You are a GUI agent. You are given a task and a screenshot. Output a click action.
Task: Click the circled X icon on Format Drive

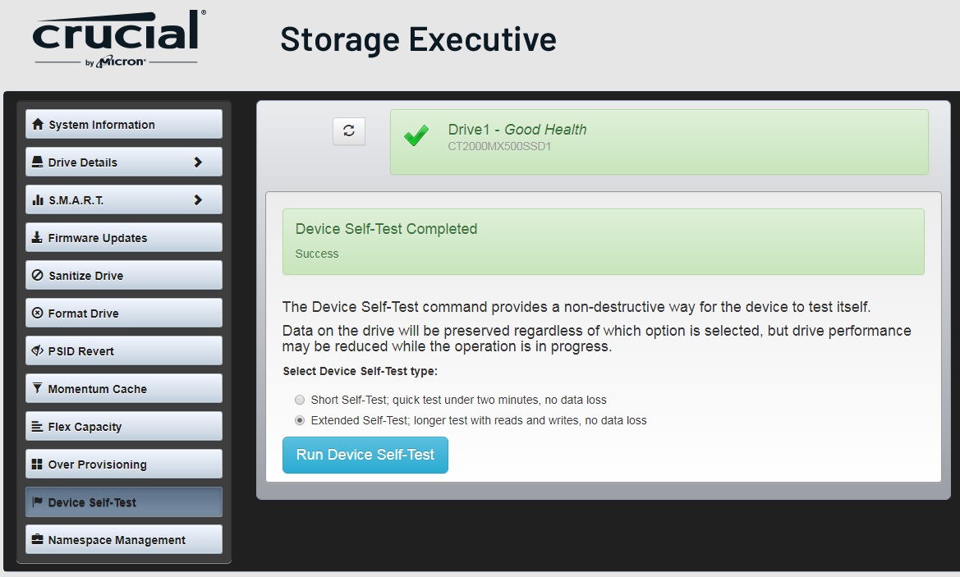37,313
